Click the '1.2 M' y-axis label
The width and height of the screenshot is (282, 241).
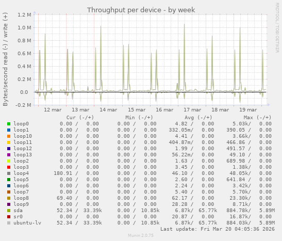click(x=24, y=14)
